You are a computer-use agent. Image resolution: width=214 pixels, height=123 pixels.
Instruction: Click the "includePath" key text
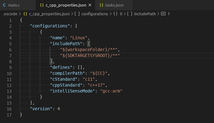pos(66,44)
